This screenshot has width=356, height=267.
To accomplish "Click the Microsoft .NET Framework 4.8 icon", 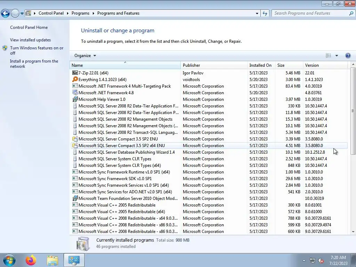I will (x=75, y=92).
